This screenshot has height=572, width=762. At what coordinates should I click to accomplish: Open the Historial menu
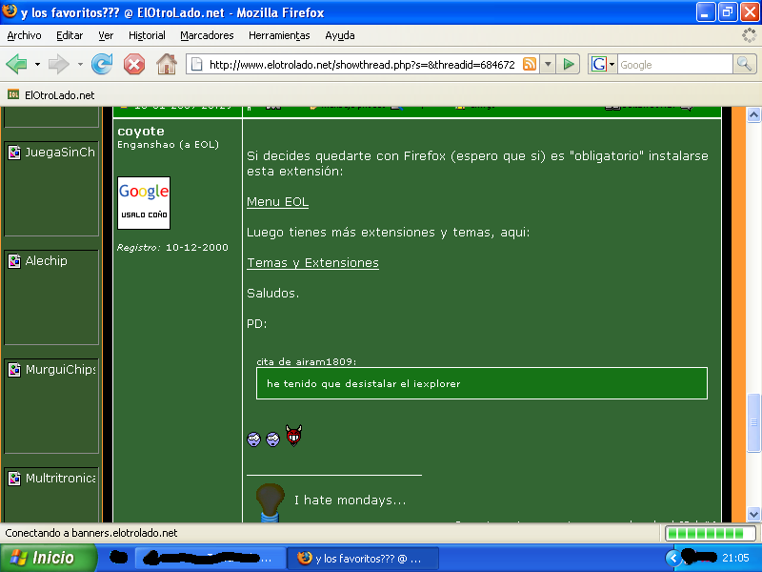[x=147, y=35]
